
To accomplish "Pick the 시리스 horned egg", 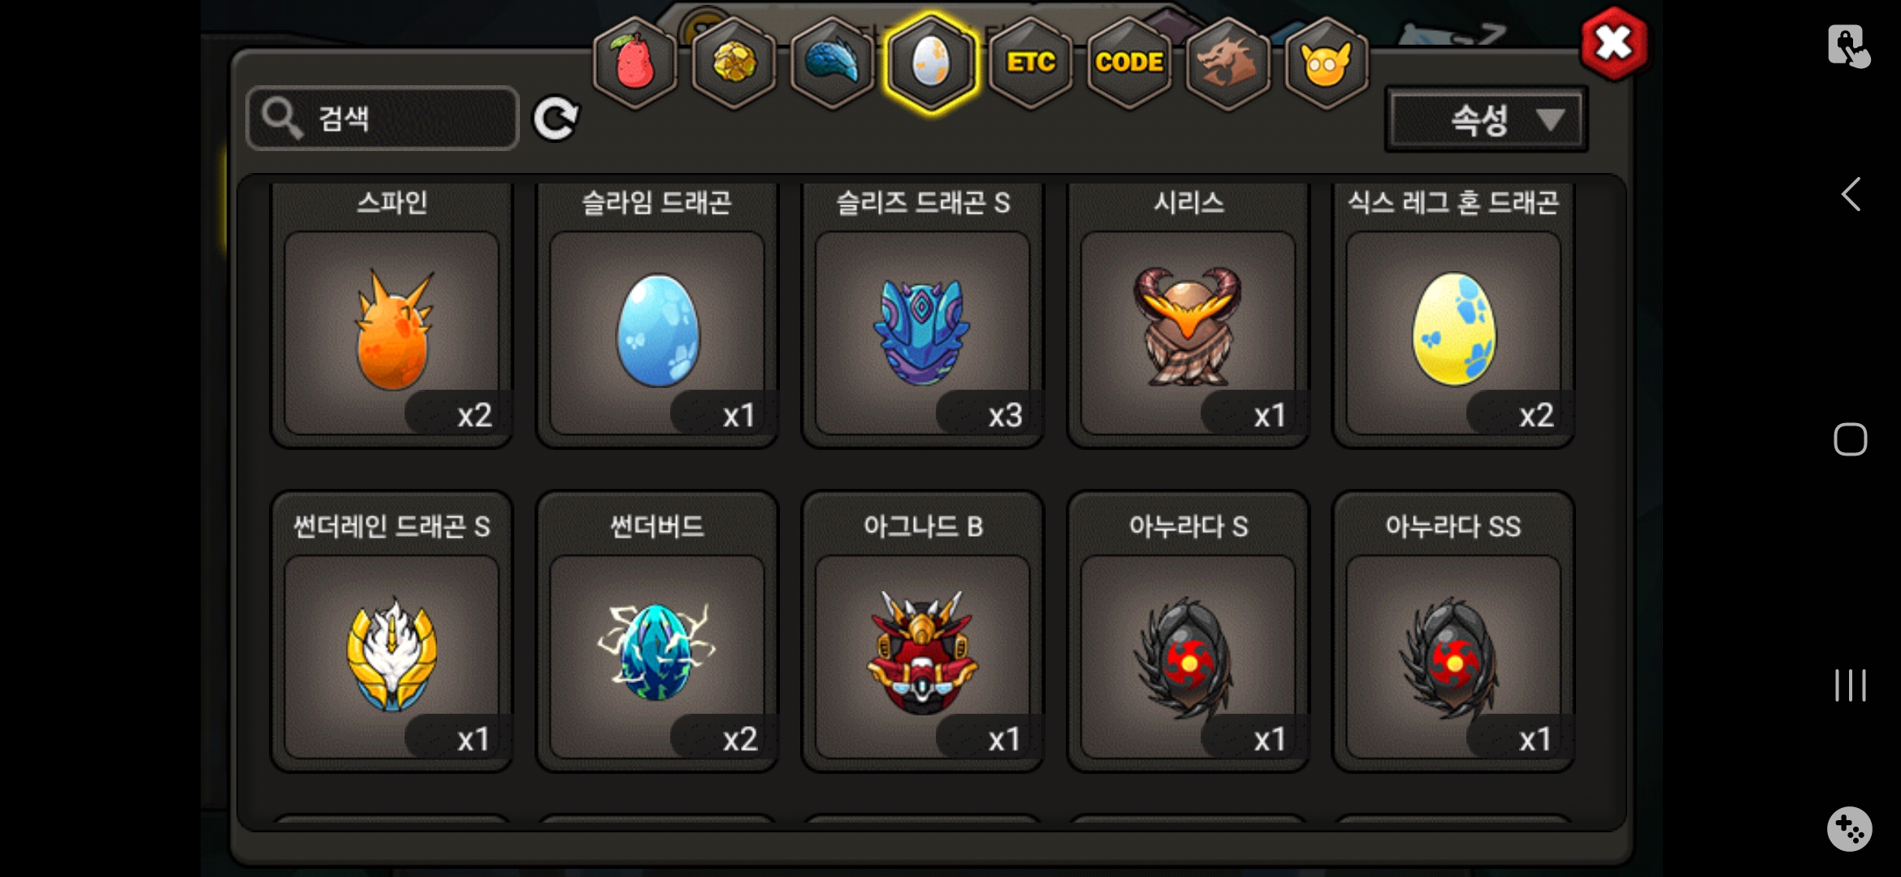I will pyautogui.click(x=1189, y=316).
